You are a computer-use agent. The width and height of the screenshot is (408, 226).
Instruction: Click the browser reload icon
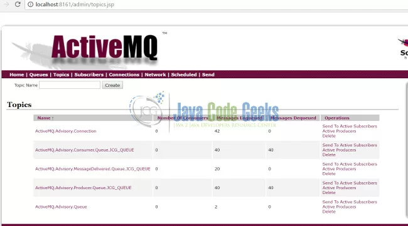[x=18, y=4]
